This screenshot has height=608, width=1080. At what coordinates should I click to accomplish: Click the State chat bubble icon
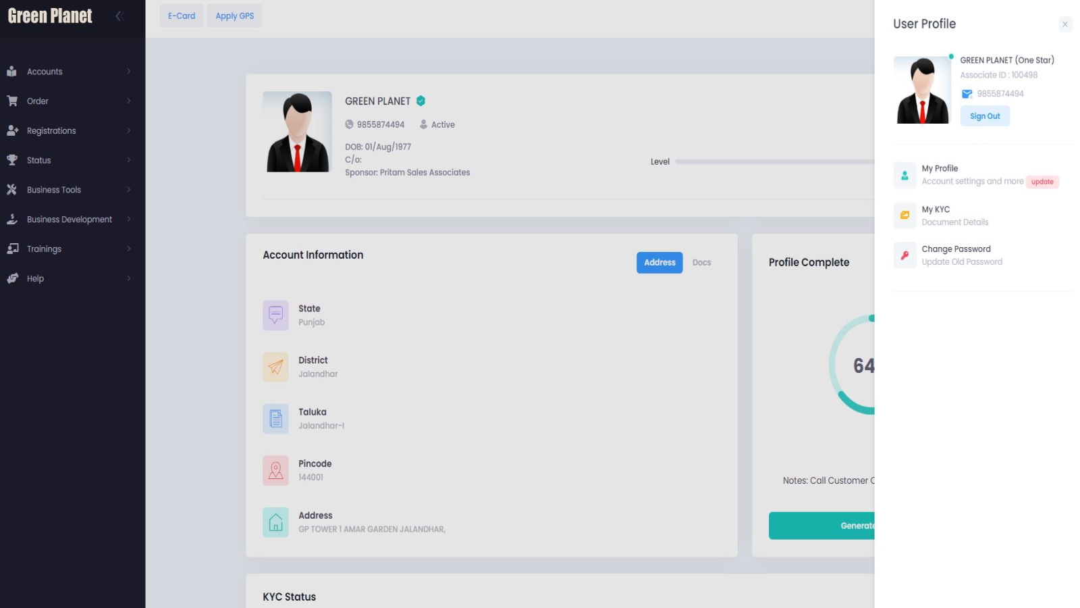275,315
